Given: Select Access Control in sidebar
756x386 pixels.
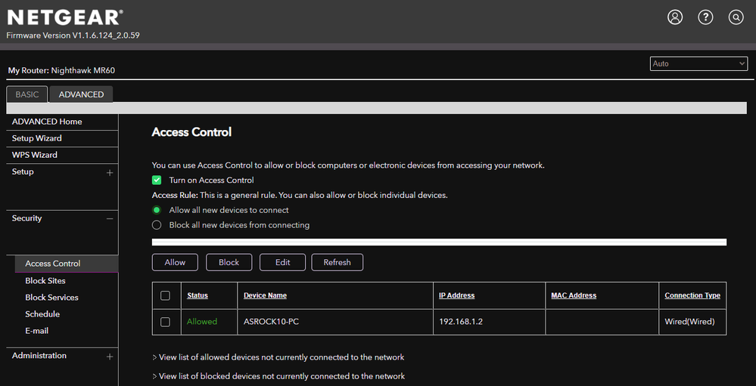Looking at the screenshot, I should 67,264.
